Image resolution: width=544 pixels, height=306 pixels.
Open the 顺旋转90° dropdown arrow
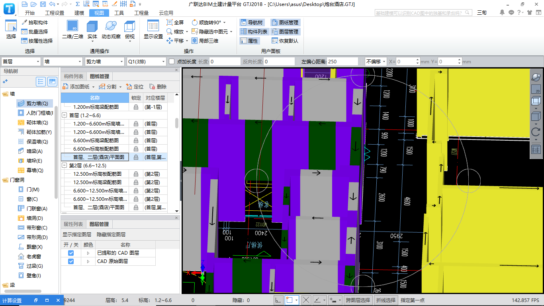pyautogui.click(x=224, y=23)
